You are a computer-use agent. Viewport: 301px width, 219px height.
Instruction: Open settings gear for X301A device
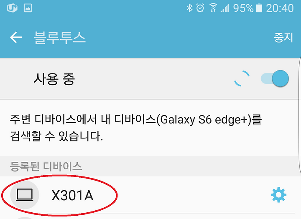[278, 195]
